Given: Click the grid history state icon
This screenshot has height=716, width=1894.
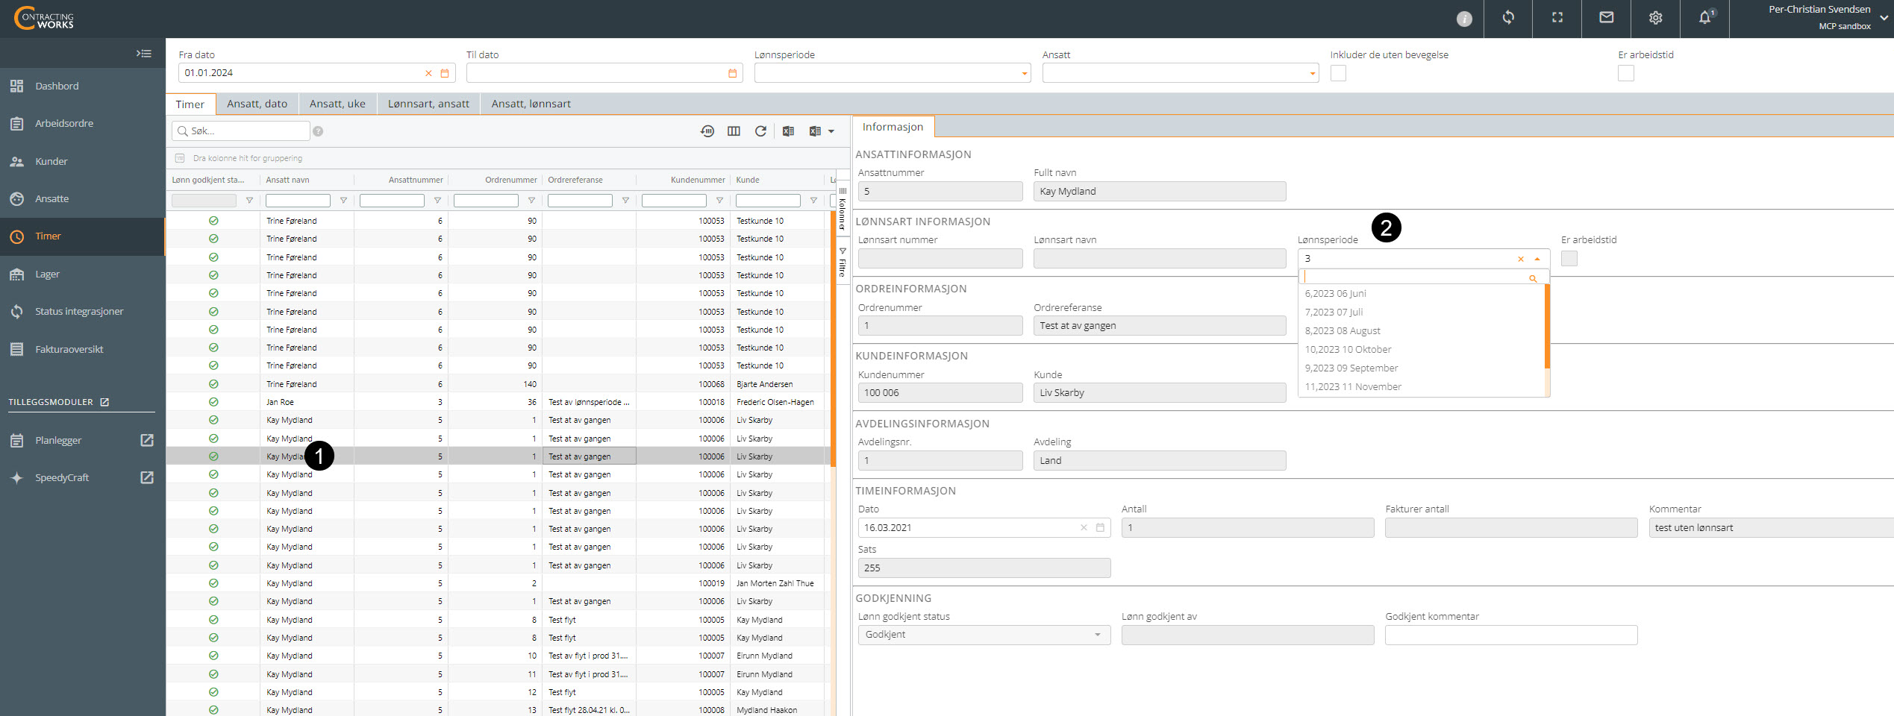Looking at the screenshot, I should click(x=707, y=131).
